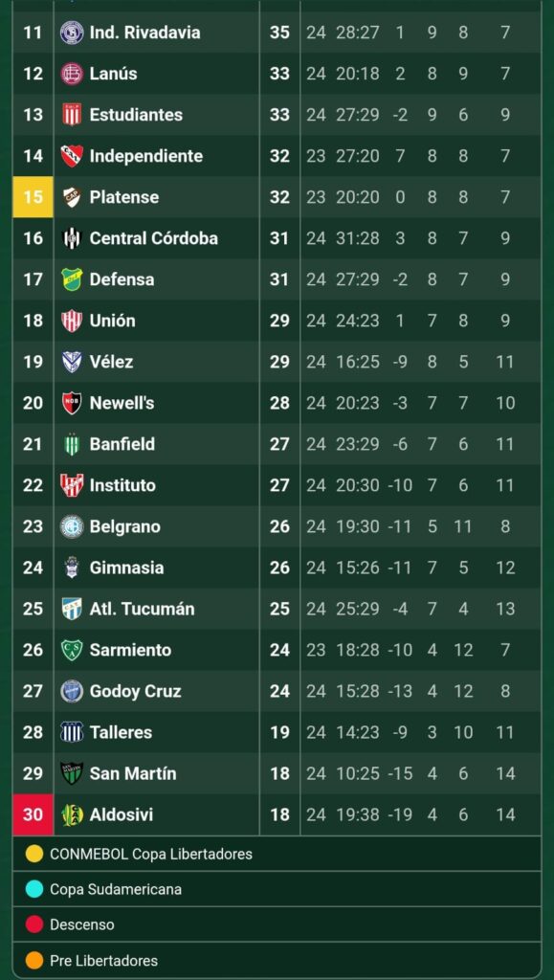The image size is (554, 980).
Task: Open the Banfield team name
Action: [x=122, y=444]
